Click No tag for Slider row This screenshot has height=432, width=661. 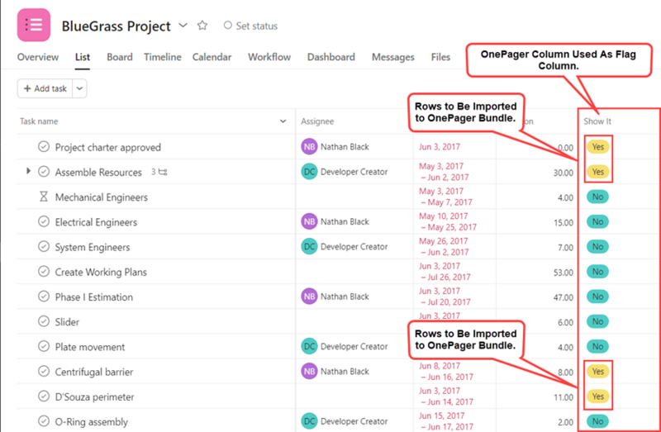pos(597,321)
